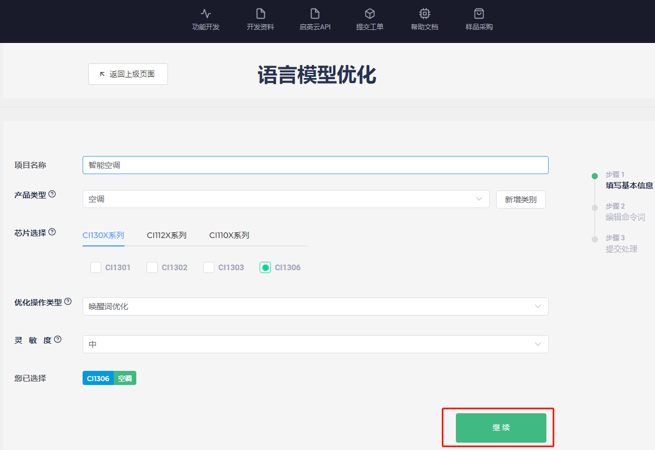Screen dimensions: 655x450
Task: Switch to the CI112X系列 tab
Action: tap(166, 235)
